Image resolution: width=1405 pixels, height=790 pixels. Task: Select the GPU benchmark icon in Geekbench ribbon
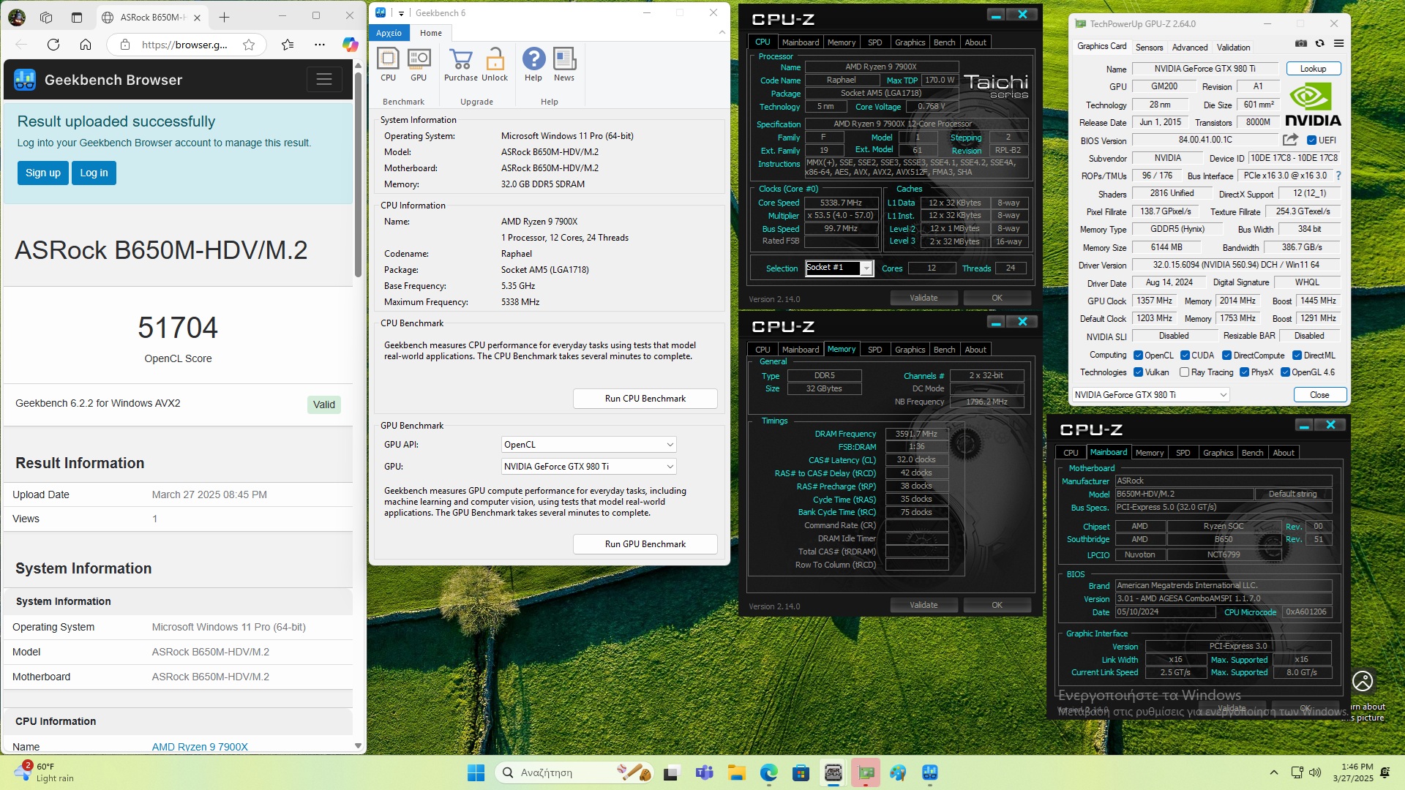[x=419, y=64]
